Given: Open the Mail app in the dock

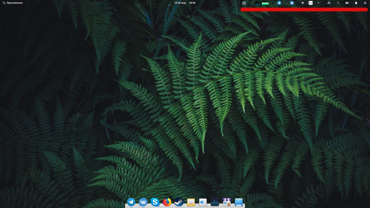Looking at the screenshot, I should click(x=191, y=202).
